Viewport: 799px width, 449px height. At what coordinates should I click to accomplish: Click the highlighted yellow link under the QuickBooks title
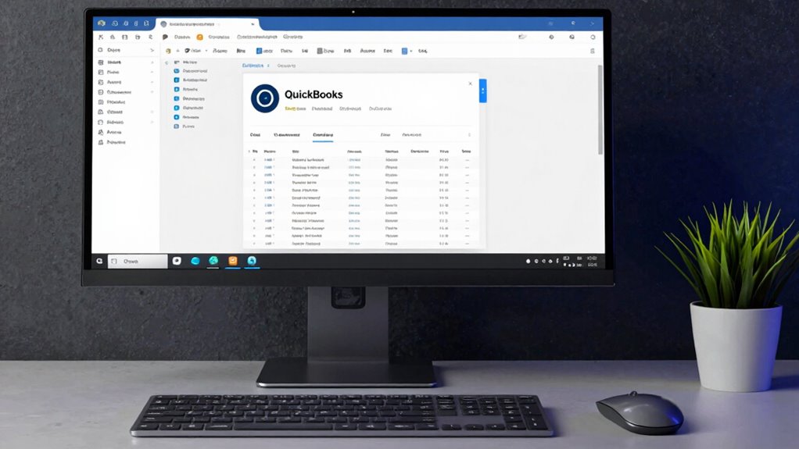pyautogui.click(x=295, y=109)
